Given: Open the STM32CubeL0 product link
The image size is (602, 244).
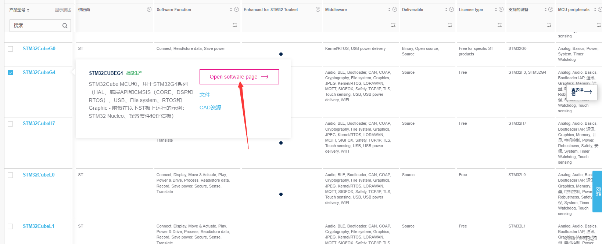Looking at the screenshot, I should (x=39, y=175).
